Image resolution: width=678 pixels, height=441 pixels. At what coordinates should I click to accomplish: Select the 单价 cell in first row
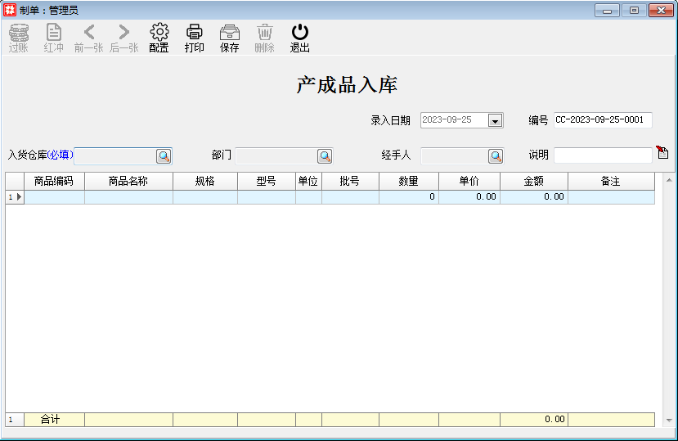point(469,197)
